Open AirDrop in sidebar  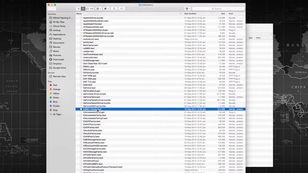tap(55, 30)
